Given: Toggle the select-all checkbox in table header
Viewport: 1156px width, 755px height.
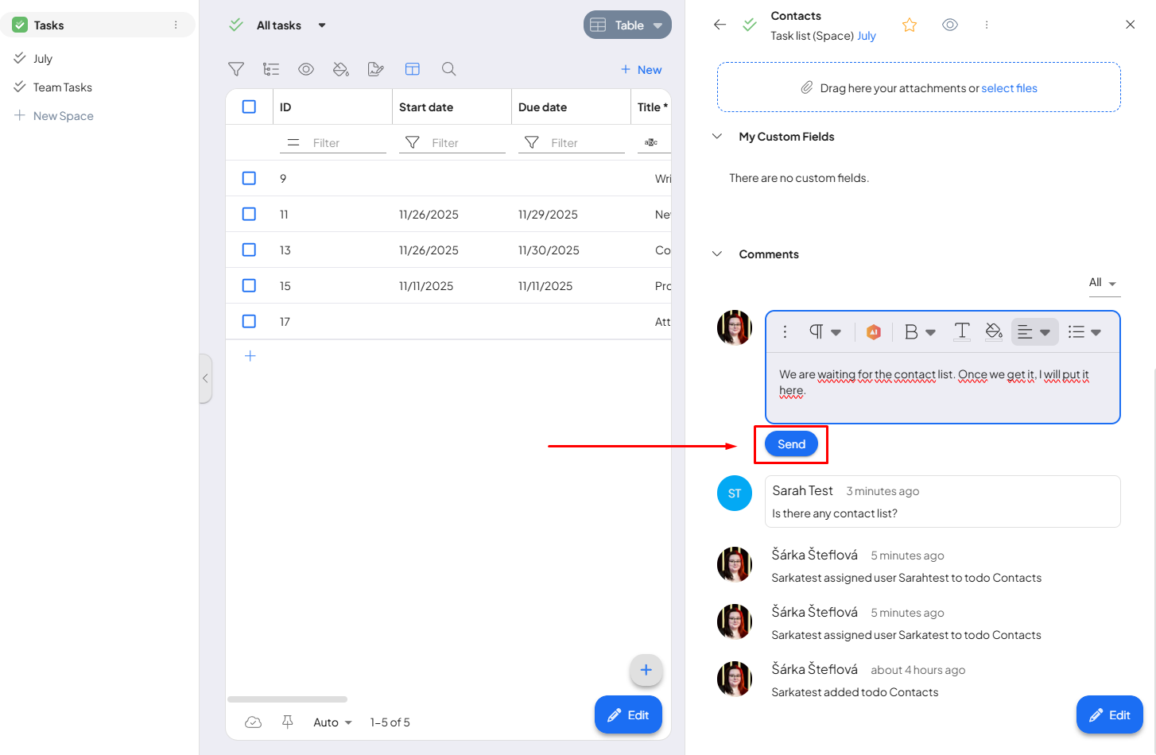Looking at the screenshot, I should 249,106.
